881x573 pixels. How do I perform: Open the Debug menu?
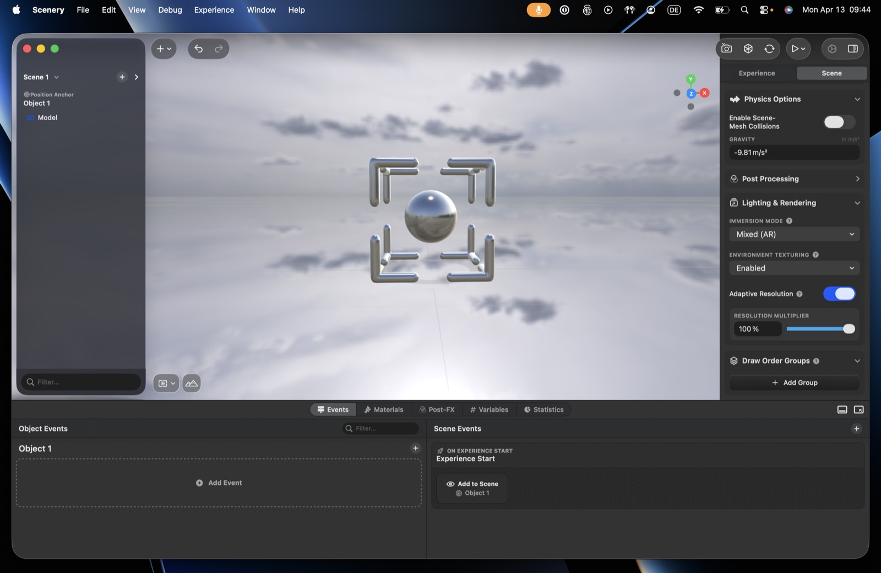[x=170, y=10]
